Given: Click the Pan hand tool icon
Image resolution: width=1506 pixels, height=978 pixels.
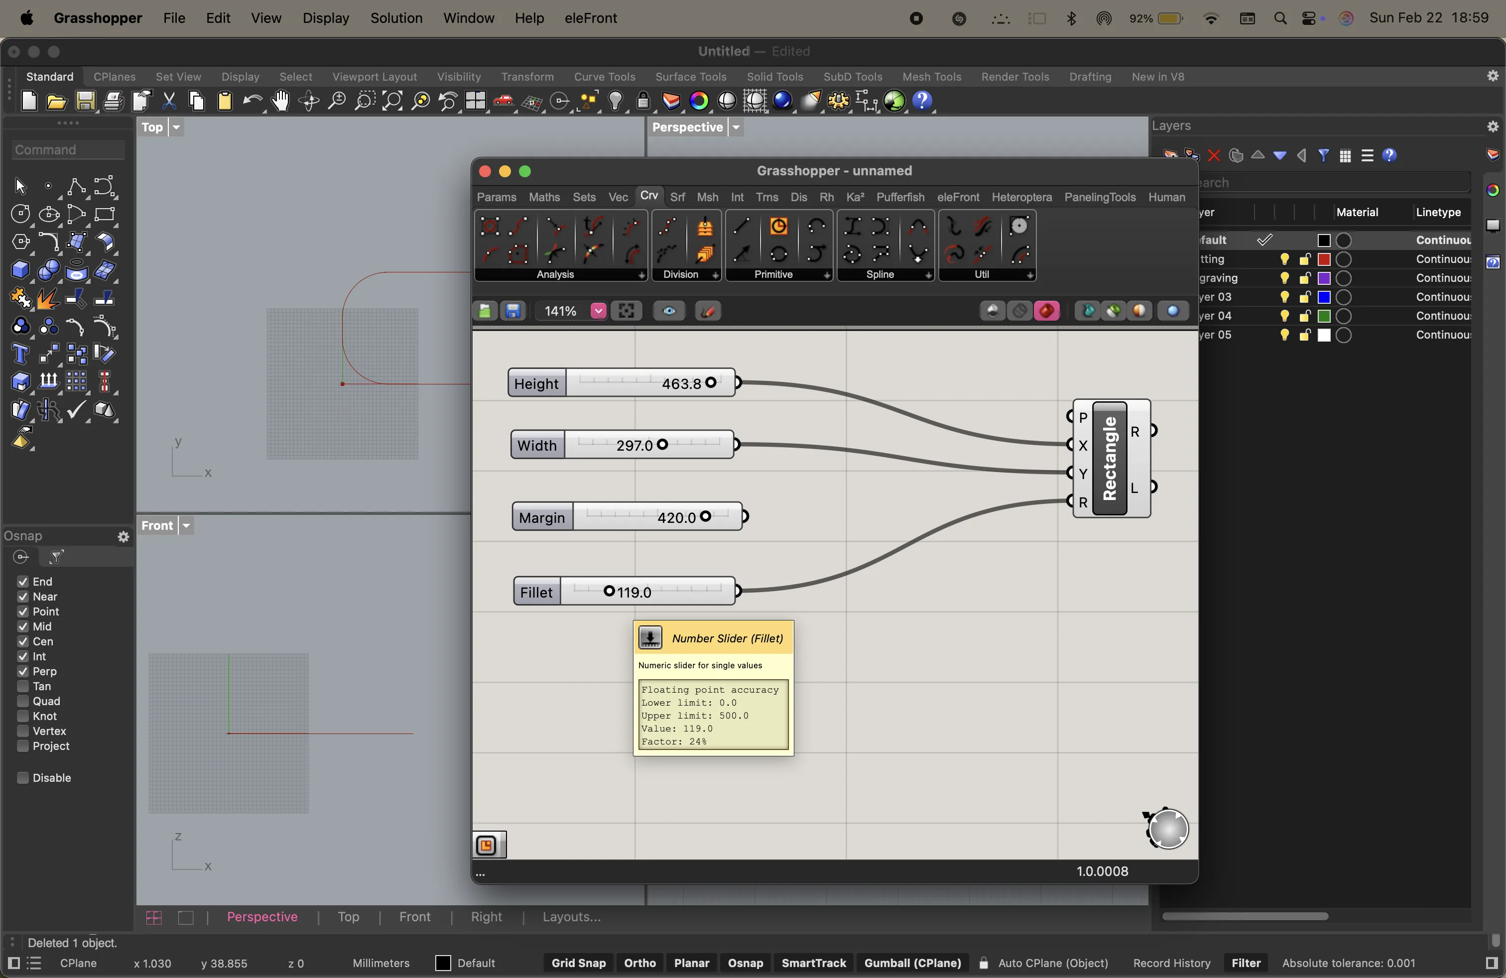Looking at the screenshot, I should [x=280, y=101].
